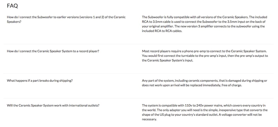Click the record player connection question
278x127 pixels.
click(53, 51)
